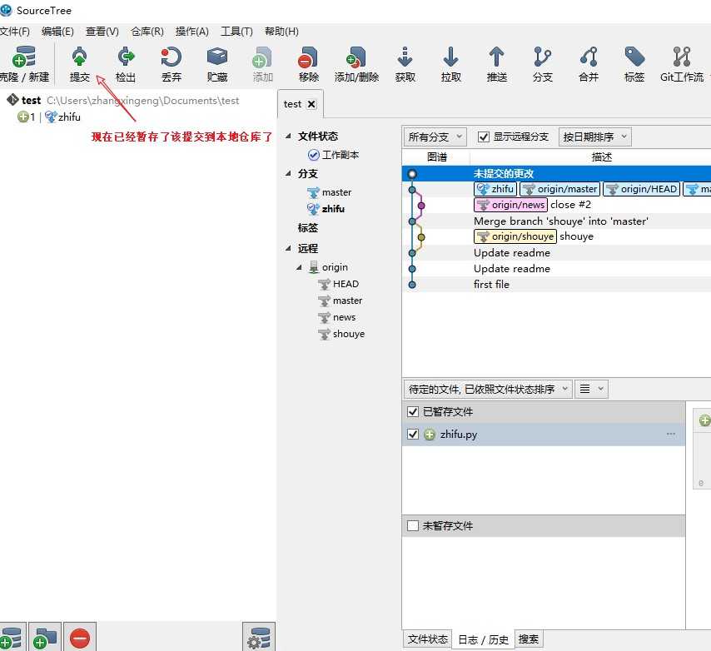Select the local zhifu branch
This screenshot has width=711, height=651.
[326, 209]
